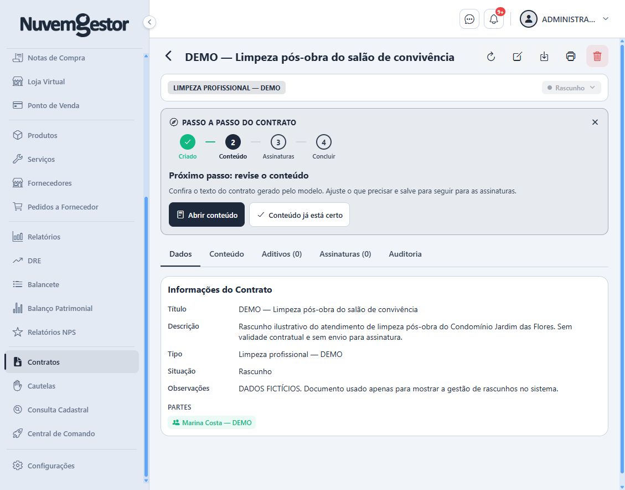Open Cautelas hand item
The width and height of the screenshot is (625, 490).
[x=72, y=386]
